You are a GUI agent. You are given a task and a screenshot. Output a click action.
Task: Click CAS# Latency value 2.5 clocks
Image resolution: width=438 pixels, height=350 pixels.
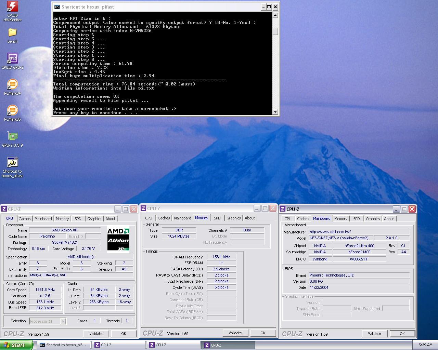click(x=221, y=269)
